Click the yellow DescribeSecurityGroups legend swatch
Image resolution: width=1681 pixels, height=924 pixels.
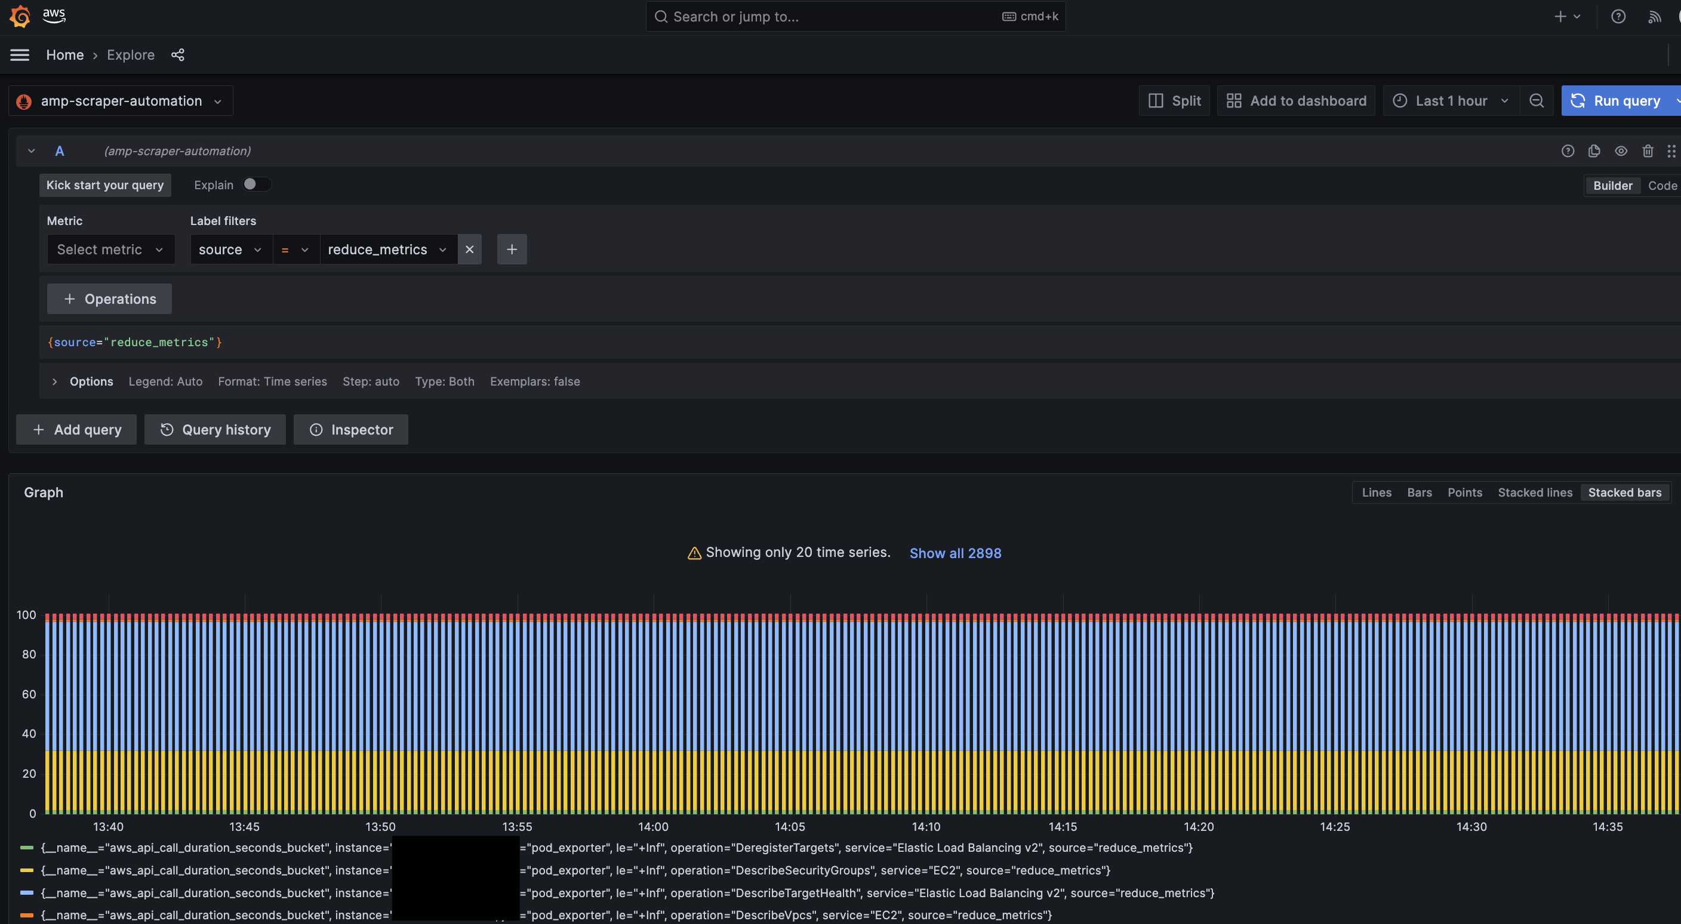click(27, 870)
